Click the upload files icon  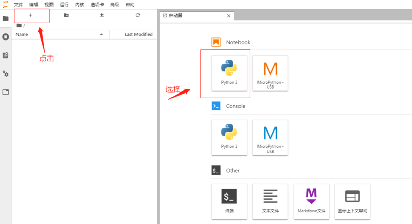click(x=101, y=15)
